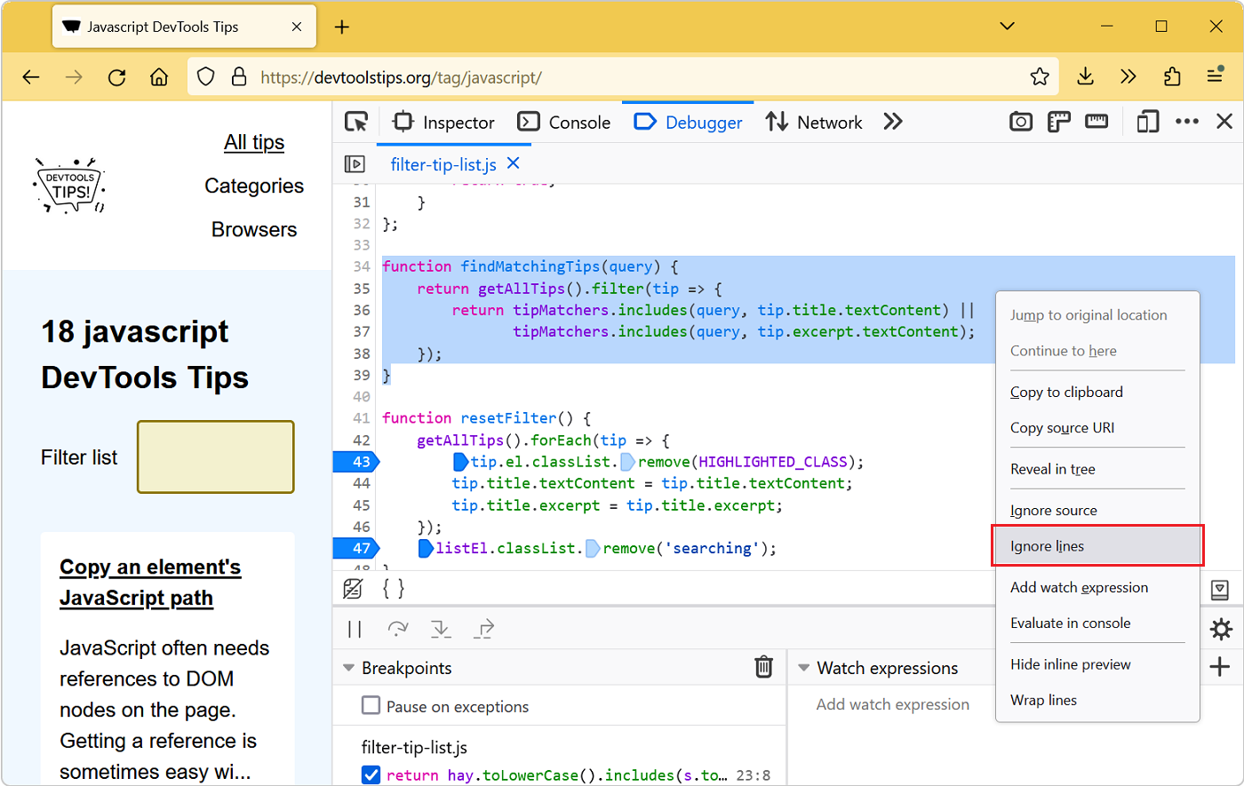This screenshot has height=786, width=1244.
Task: Click the Filter list input box
Action: coord(215,457)
